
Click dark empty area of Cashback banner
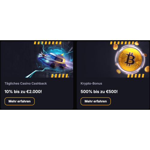click(x=17, y=59)
